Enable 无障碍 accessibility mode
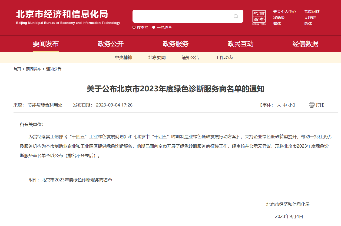 [310, 18]
